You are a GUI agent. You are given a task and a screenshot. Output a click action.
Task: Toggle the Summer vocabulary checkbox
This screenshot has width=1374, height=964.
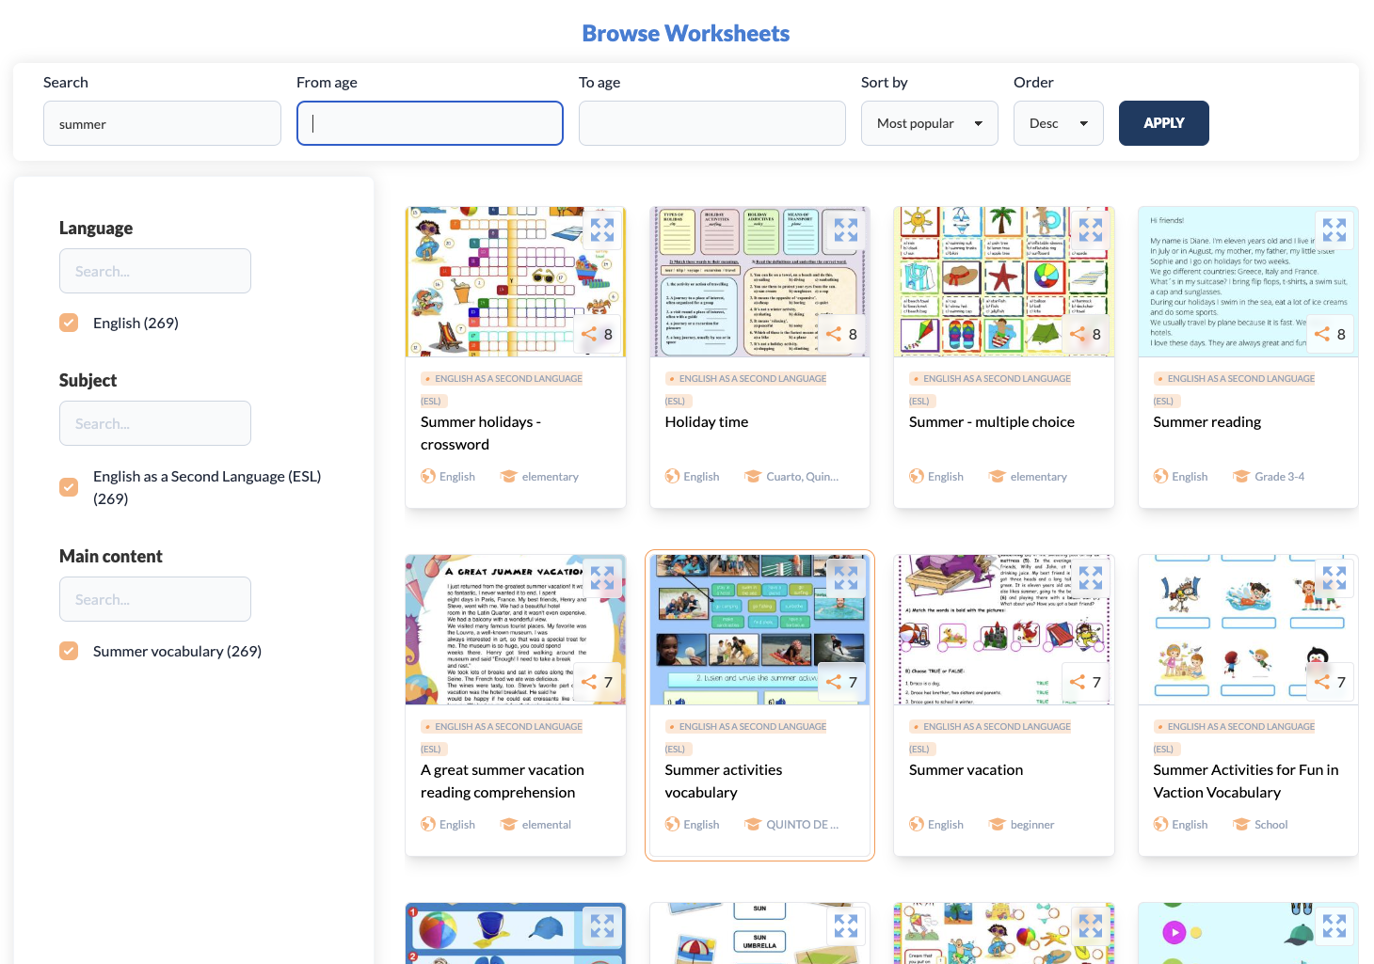(x=69, y=651)
